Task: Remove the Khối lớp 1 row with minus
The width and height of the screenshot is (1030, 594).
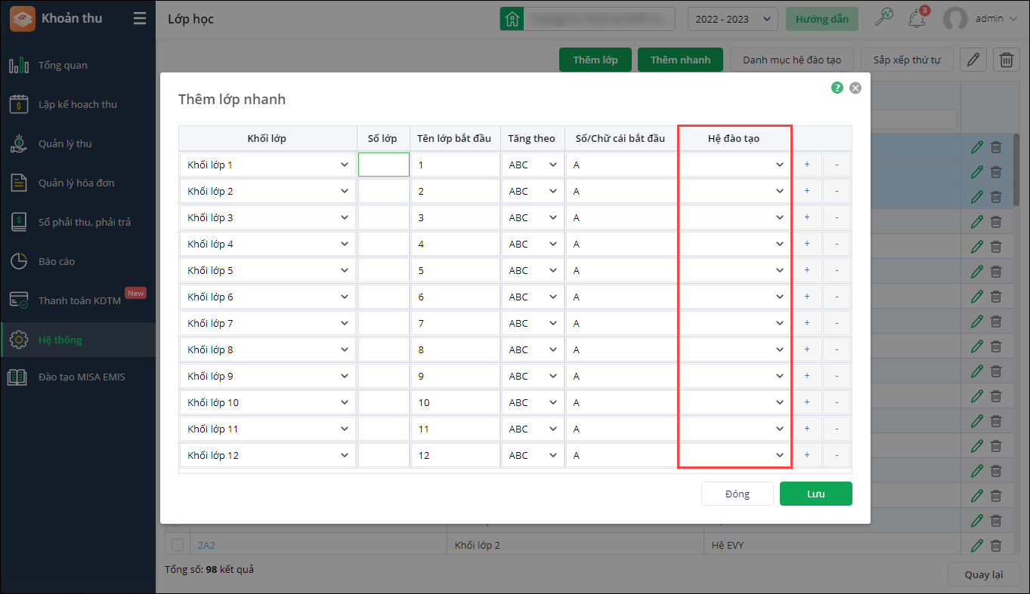Action: 837,165
